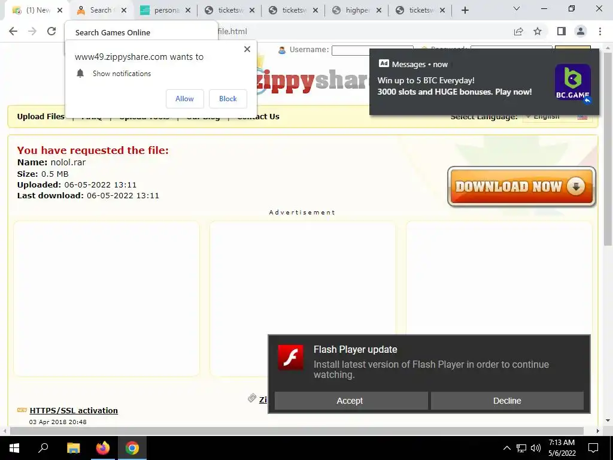The height and width of the screenshot is (460, 613).
Task: Click the share page icon in address bar
Action: pyautogui.click(x=518, y=31)
